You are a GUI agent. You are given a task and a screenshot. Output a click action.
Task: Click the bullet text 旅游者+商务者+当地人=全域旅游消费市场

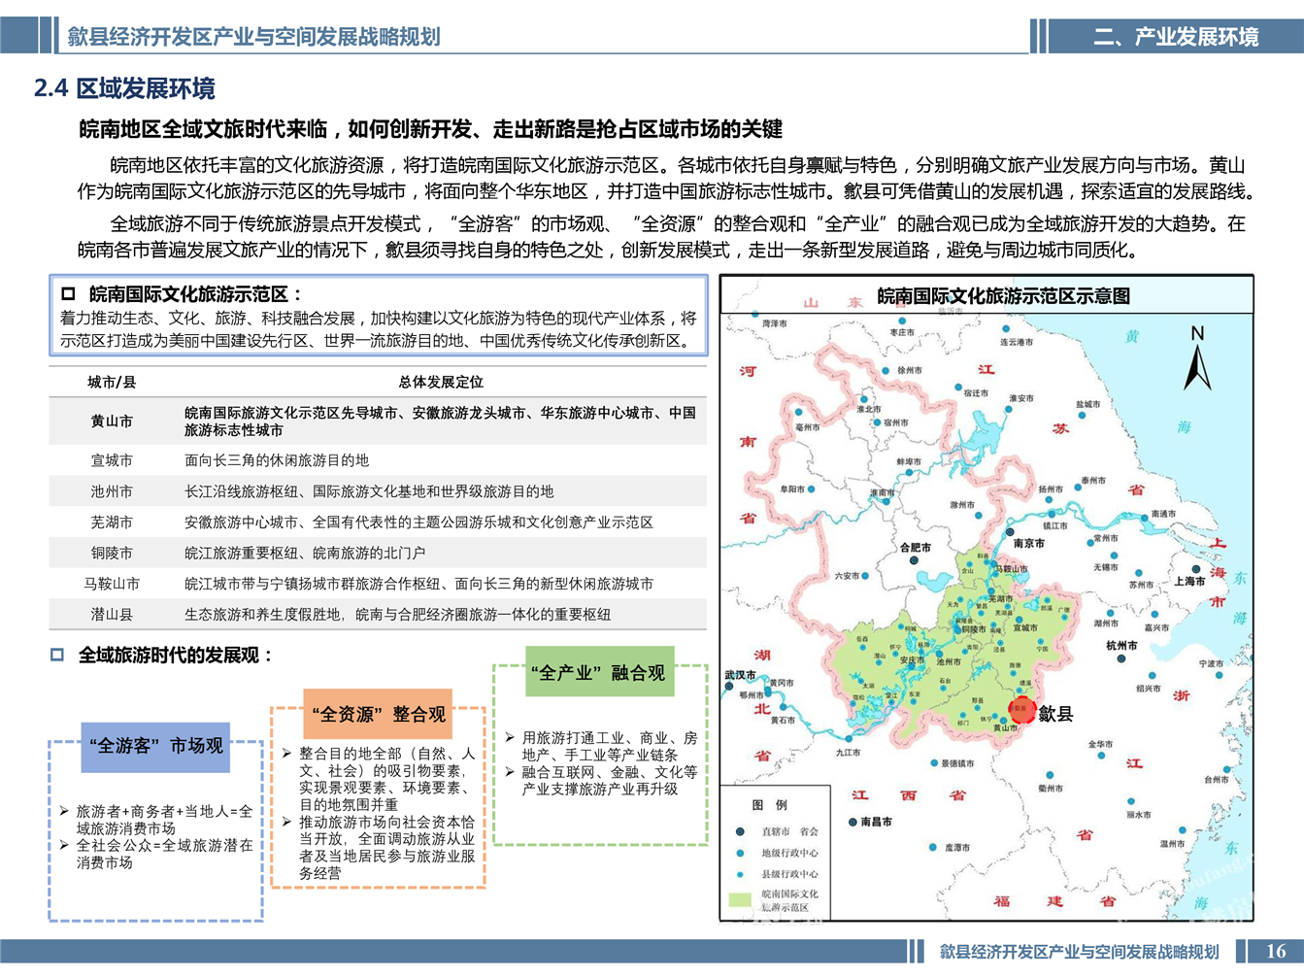tap(164, 820)
